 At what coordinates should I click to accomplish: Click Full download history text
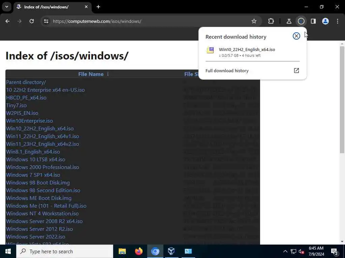point(227,71)
